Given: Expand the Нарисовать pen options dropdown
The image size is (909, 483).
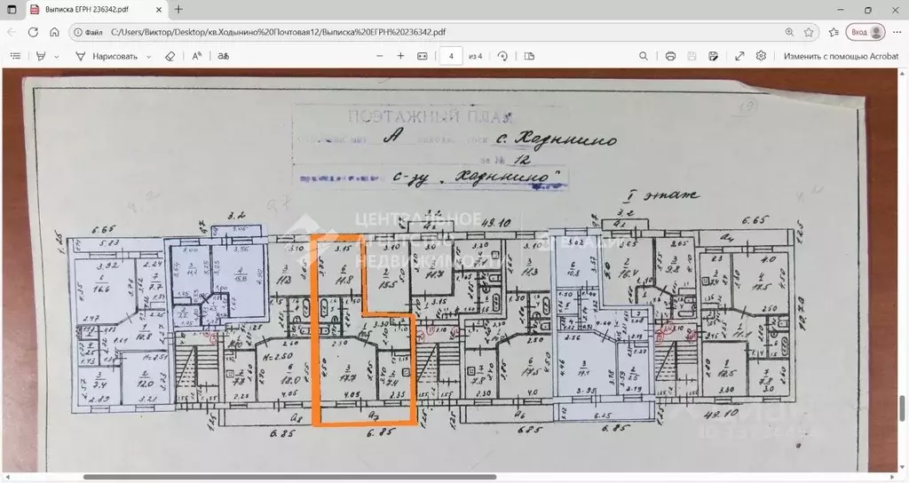Looking at the screenshot, I should [x=148, y=56].
